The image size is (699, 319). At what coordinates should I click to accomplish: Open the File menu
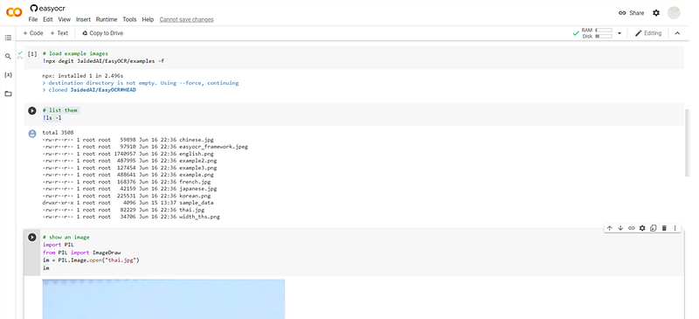[33, 19]
